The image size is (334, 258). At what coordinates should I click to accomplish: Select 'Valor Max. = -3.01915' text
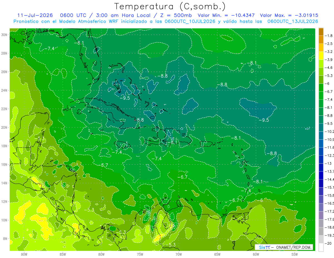[289, 15]
